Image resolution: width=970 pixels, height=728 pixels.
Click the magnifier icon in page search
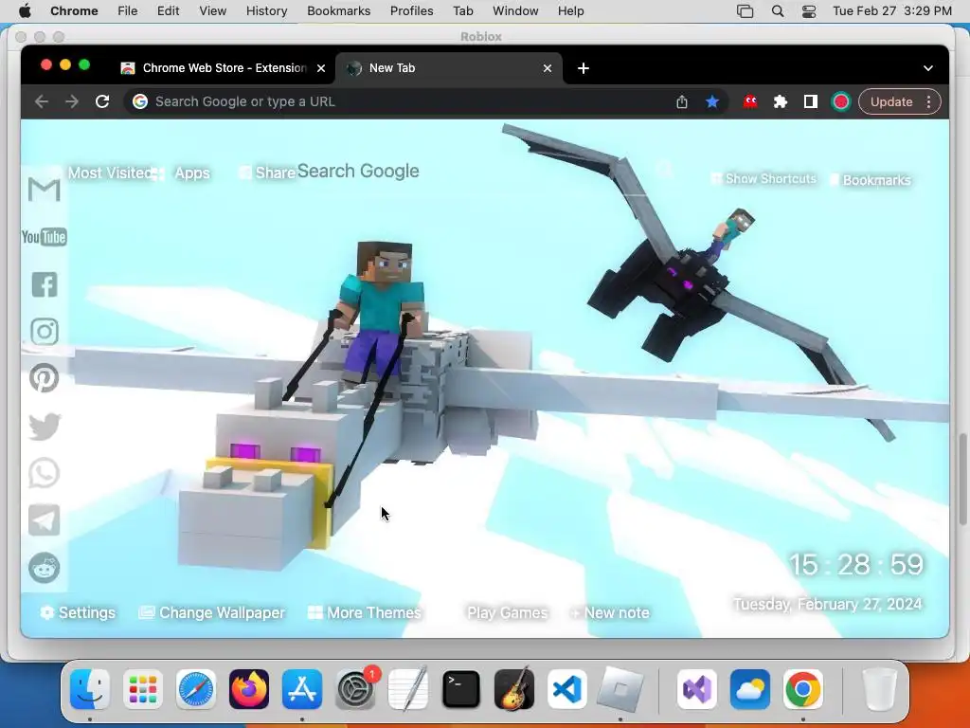tap(664, 169)
